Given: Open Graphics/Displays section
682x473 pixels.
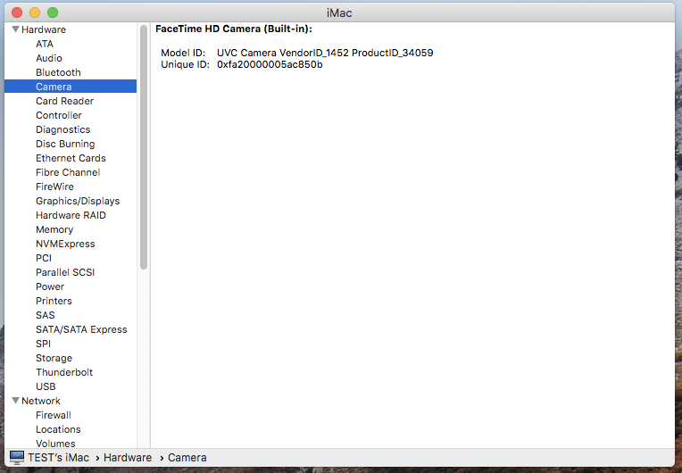Looking at the screenshot, I should point(78,201).
